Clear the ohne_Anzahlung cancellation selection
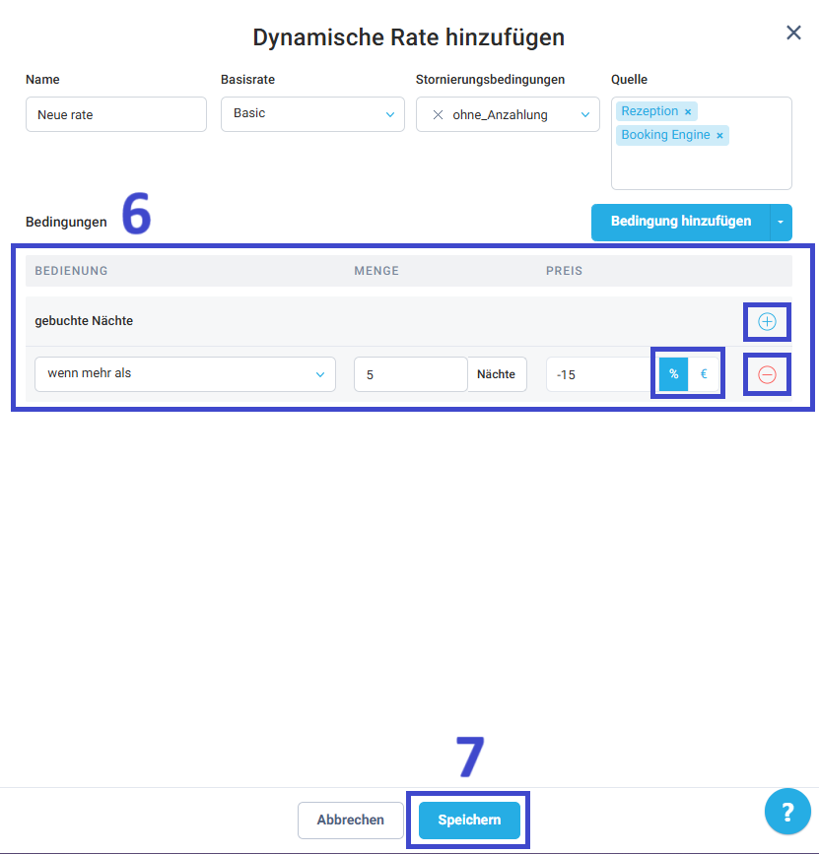Screen dimensions: 819x854 [x=438, y=114]
